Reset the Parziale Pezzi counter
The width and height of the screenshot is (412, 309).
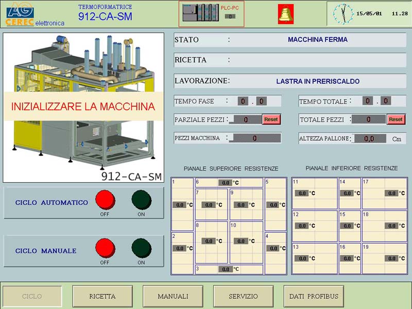[x=271, y=119]
